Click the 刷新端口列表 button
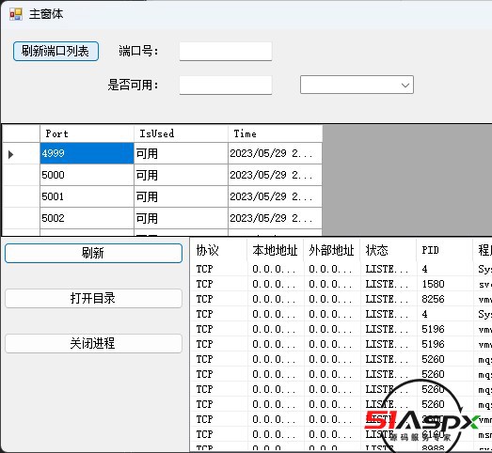The image size is (492, 453). pyautogui.click(x=56, y=51)
